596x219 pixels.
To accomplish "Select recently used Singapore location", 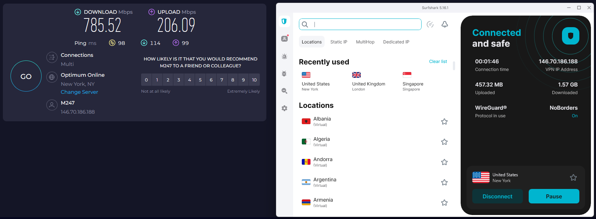I will point(413,81).
